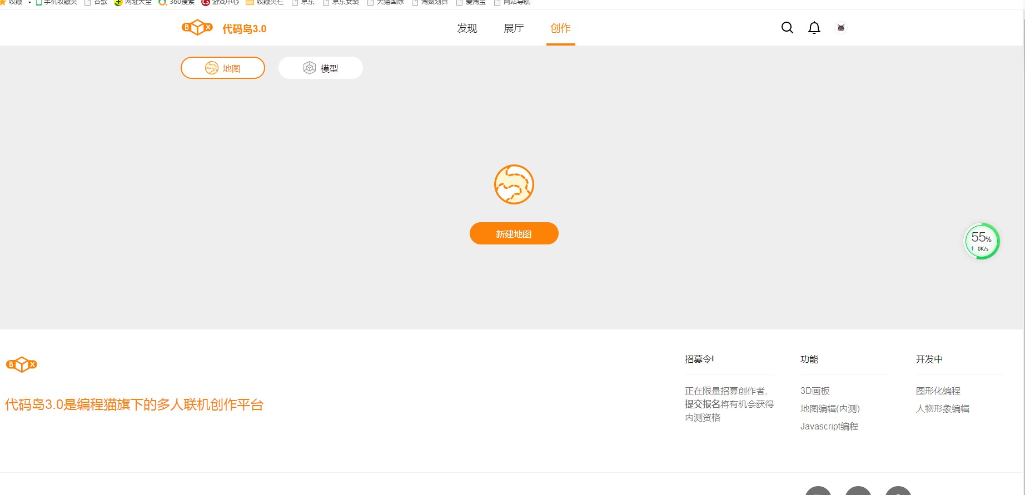
Task: Open notifications via the bell icon
Action: (x=814, y=28)
